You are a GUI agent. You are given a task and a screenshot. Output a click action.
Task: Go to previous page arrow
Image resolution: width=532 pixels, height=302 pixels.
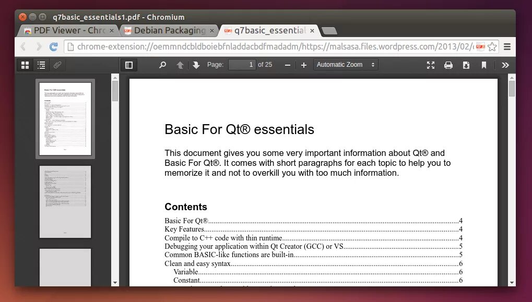180,65
